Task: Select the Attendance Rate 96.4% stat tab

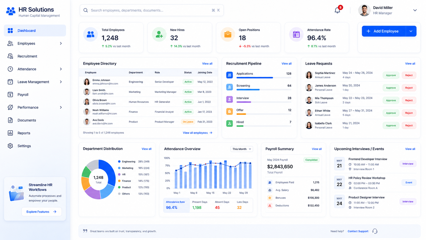Action: coord(176,205)
